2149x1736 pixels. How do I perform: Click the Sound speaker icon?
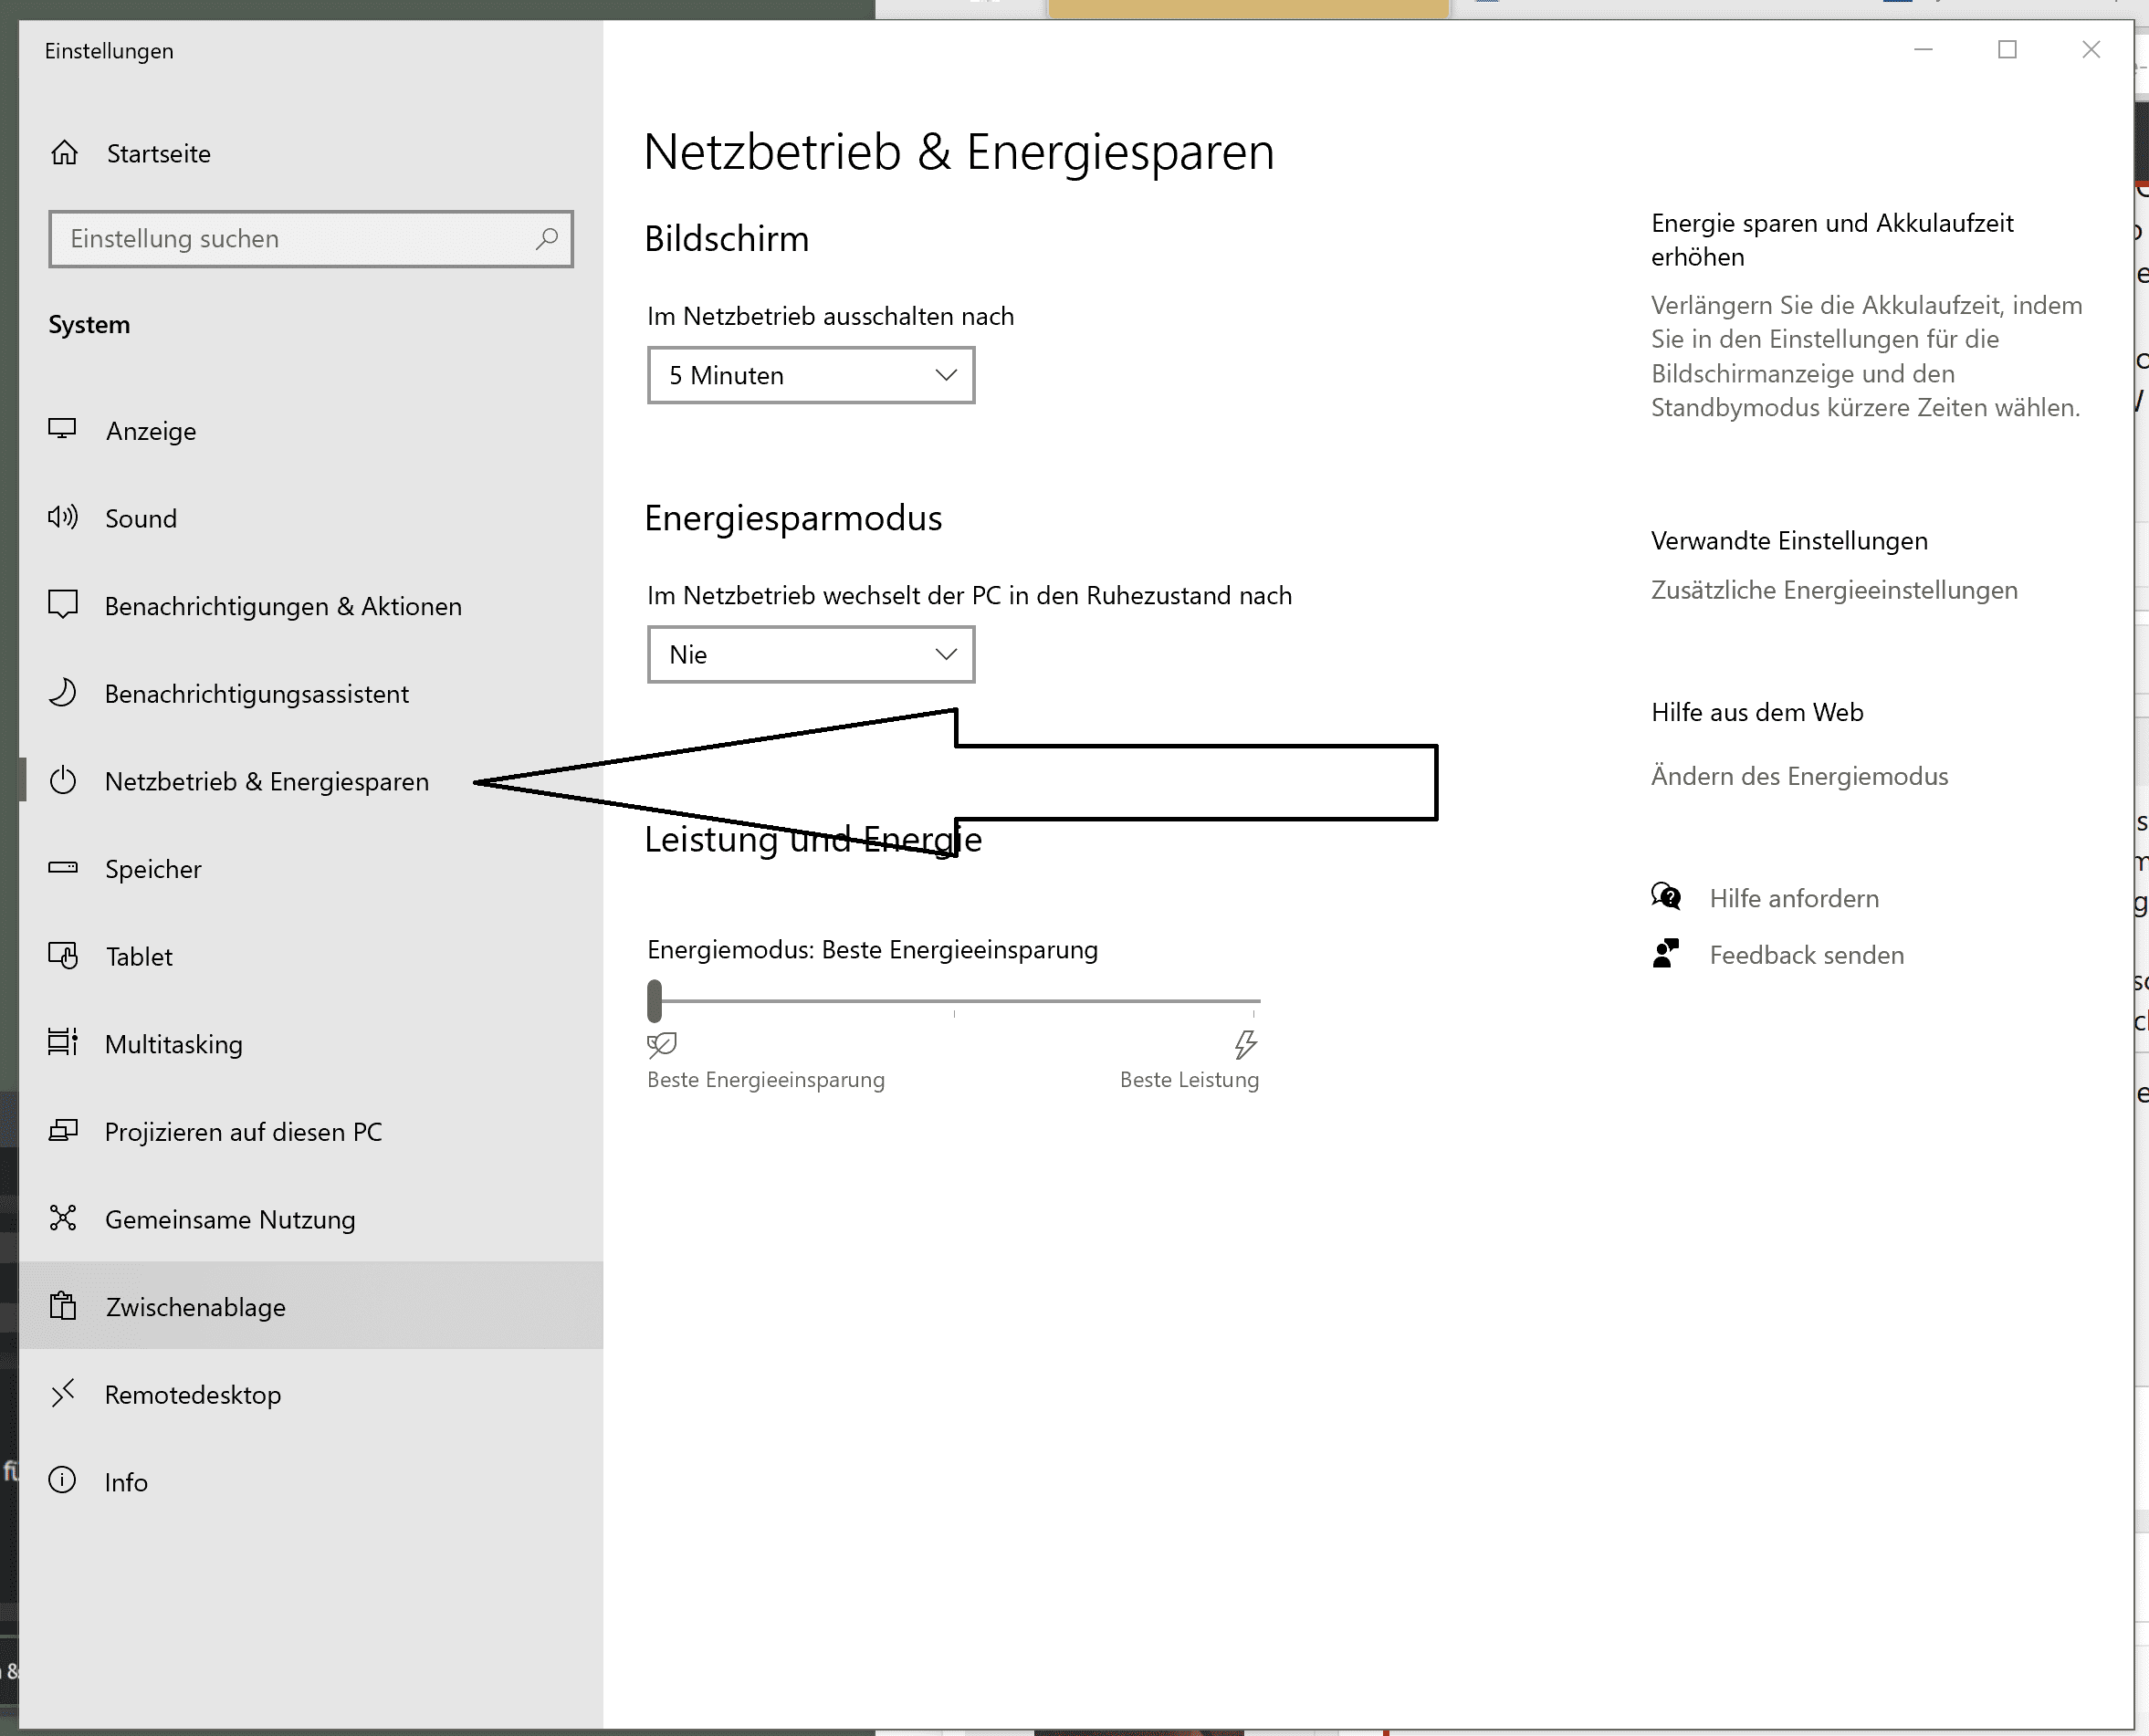(x=63, y=518)
